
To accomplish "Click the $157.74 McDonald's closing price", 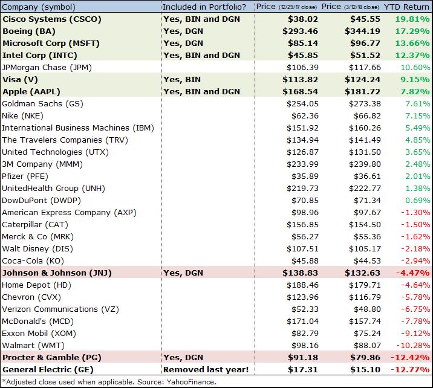I will pos(365,322).
